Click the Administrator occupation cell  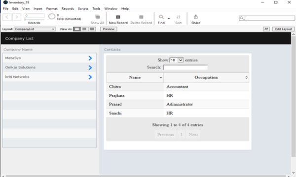coord(206,104)
